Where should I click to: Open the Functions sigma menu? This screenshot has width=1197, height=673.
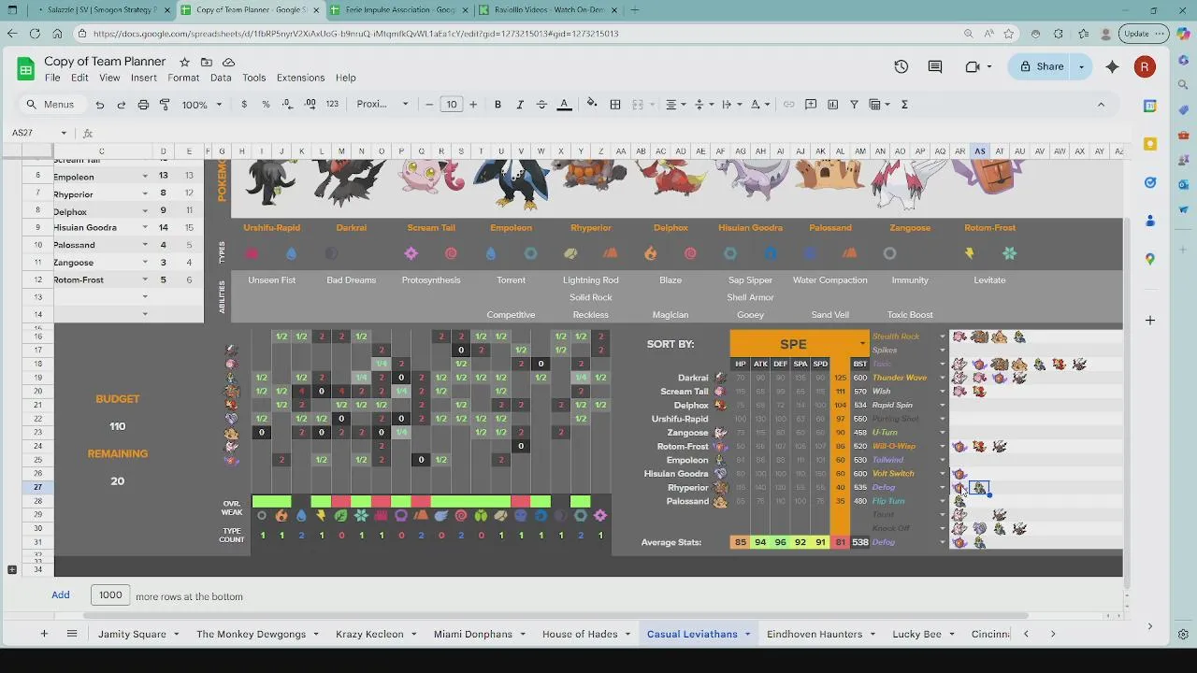904,105
